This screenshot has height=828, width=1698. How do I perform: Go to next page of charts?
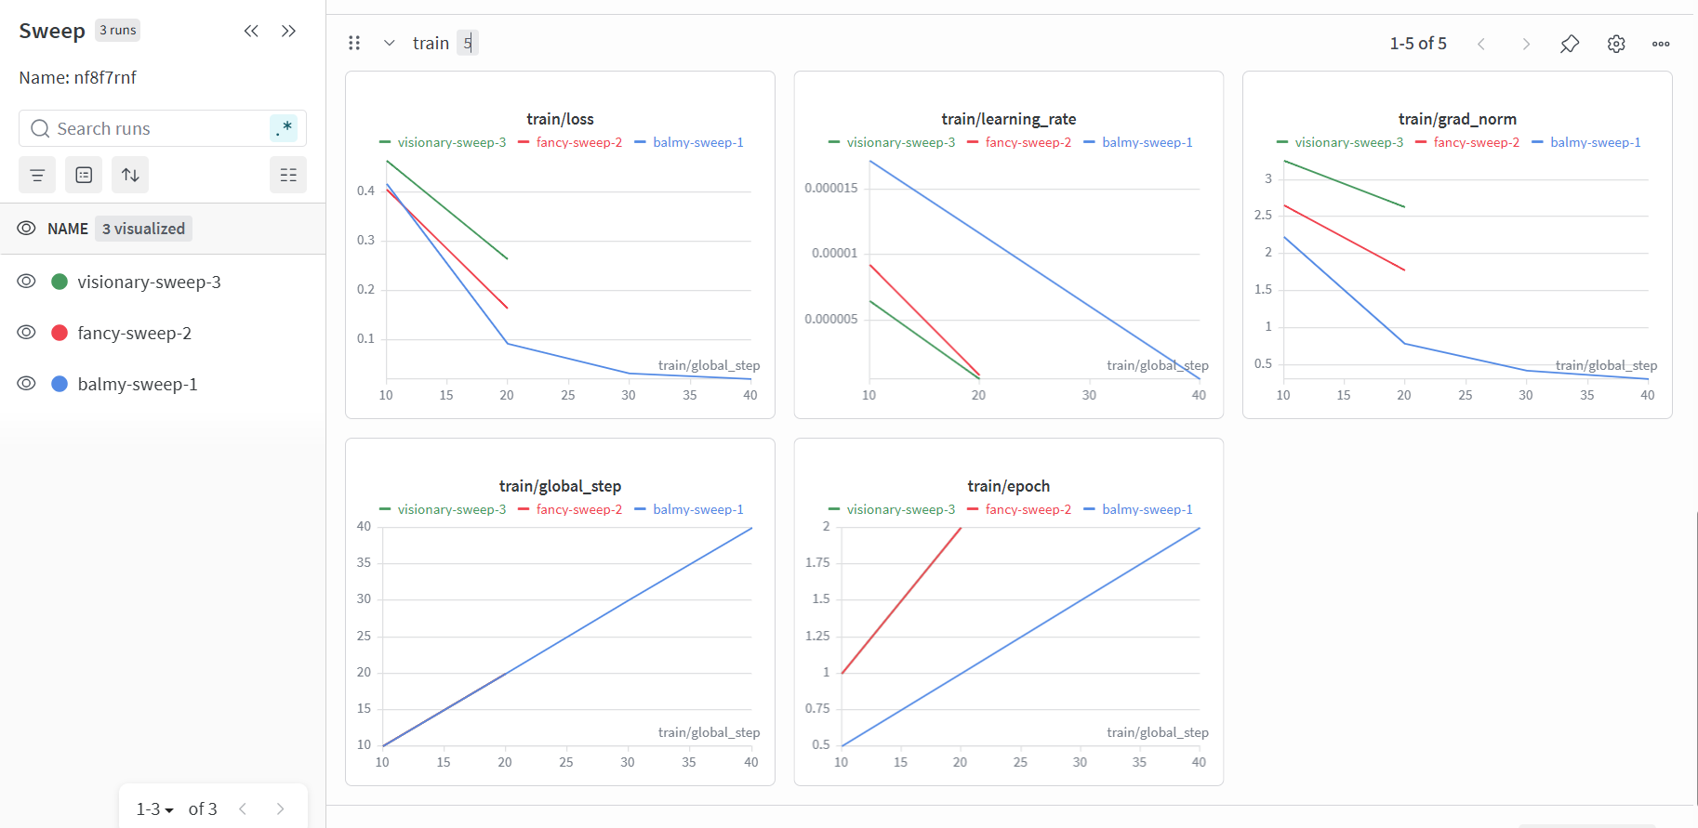coord(1526,44)
